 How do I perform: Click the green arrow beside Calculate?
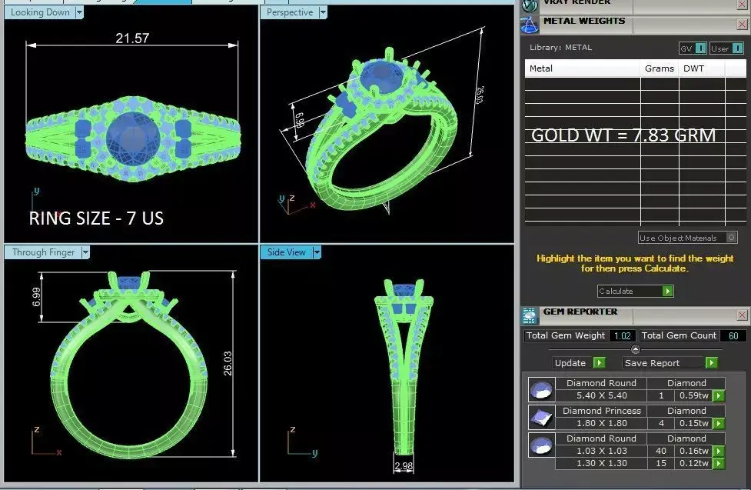click(x=668, y=291)
